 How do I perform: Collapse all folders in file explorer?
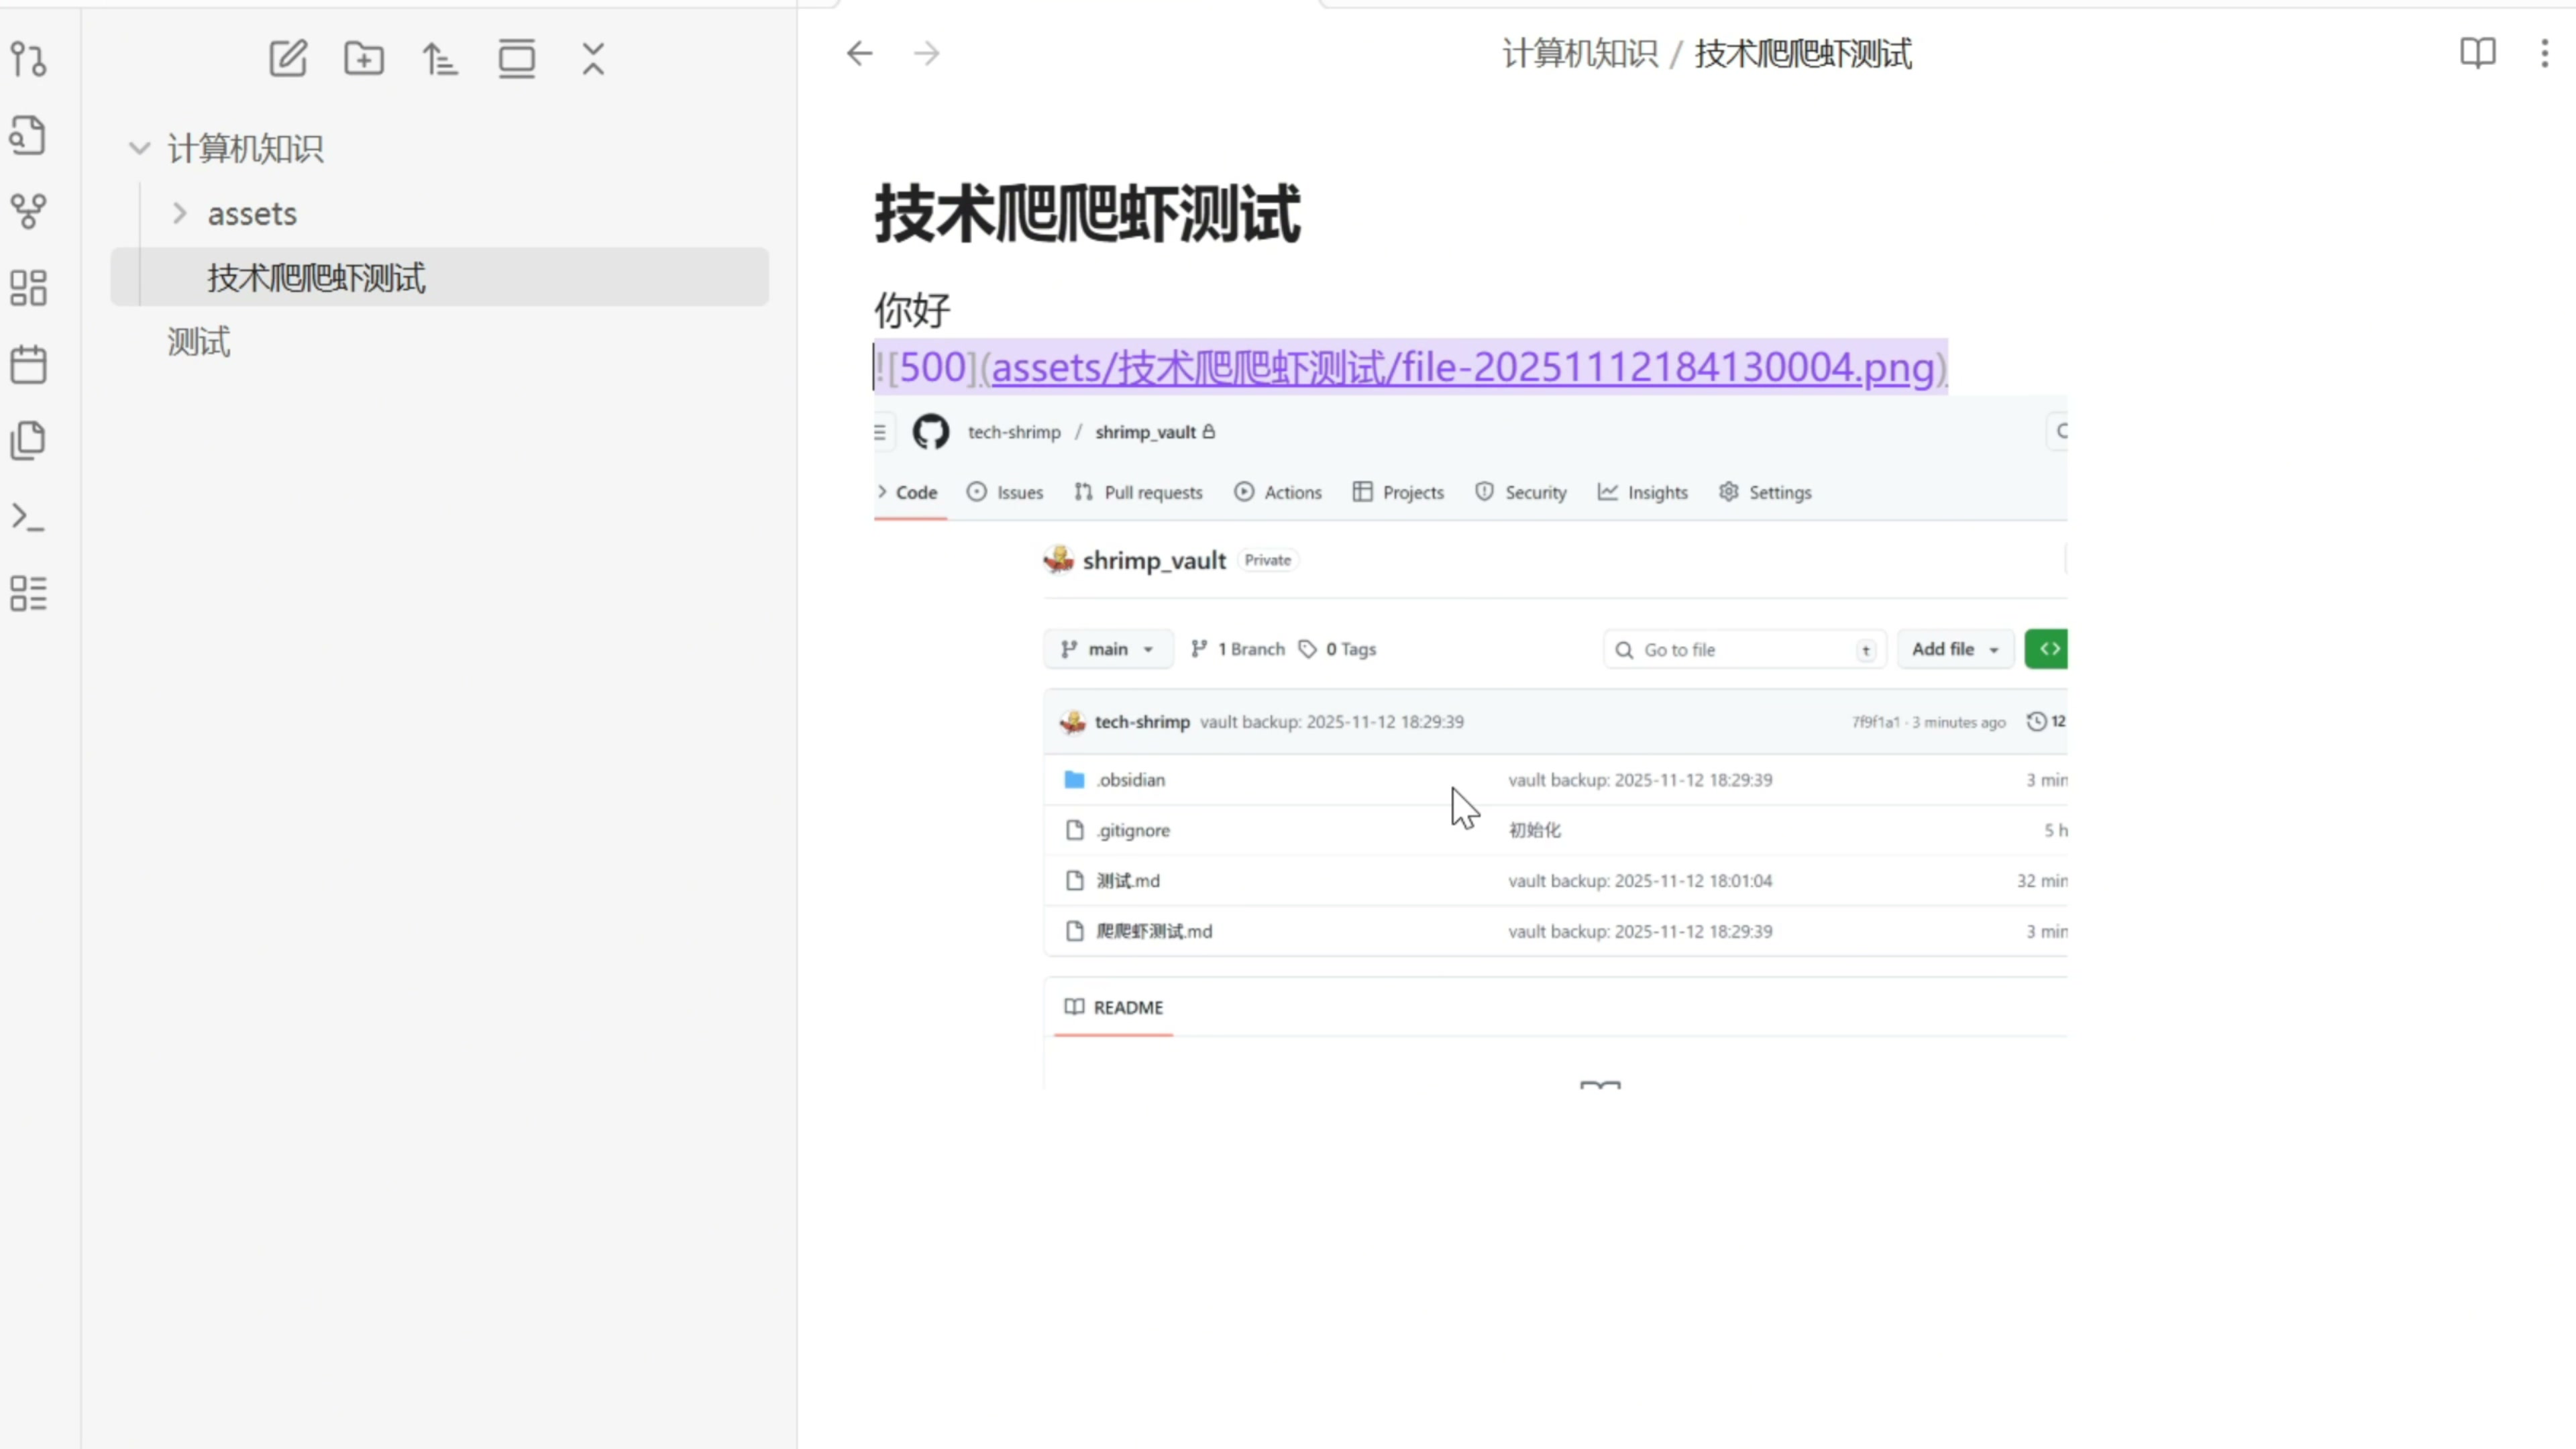click(x=593, y=59)
